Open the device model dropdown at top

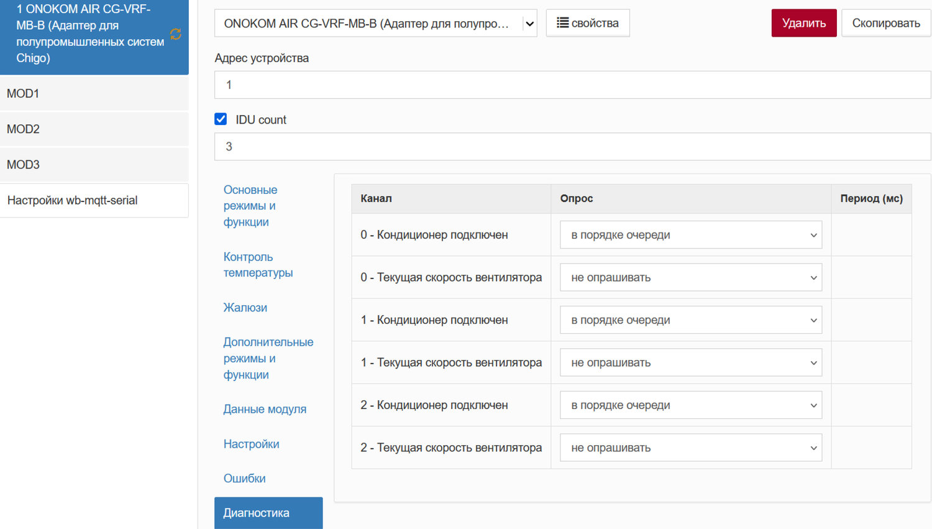[375, 24]
